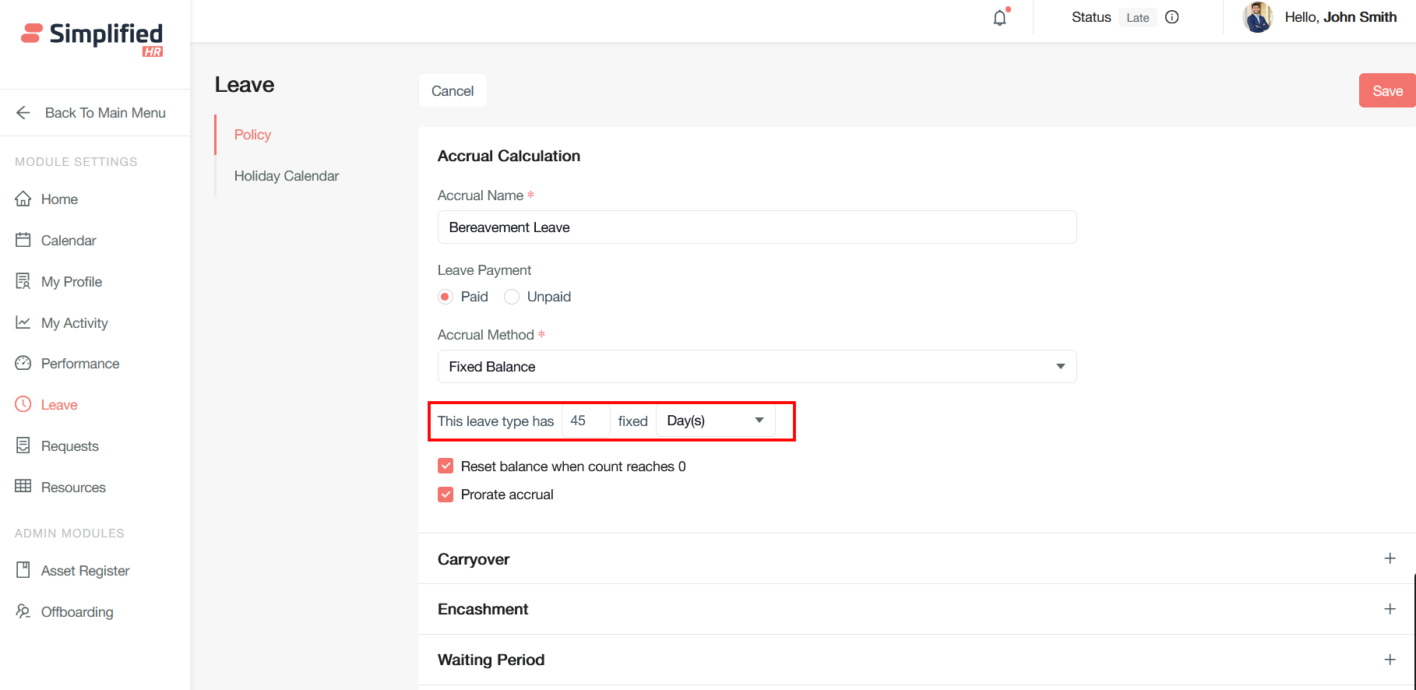1416x690 pixels.
Task: Select the Unpaid radio button
Action: tap(512, 297)
